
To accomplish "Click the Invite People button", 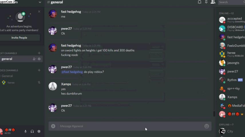I will (x=19, y=38).
